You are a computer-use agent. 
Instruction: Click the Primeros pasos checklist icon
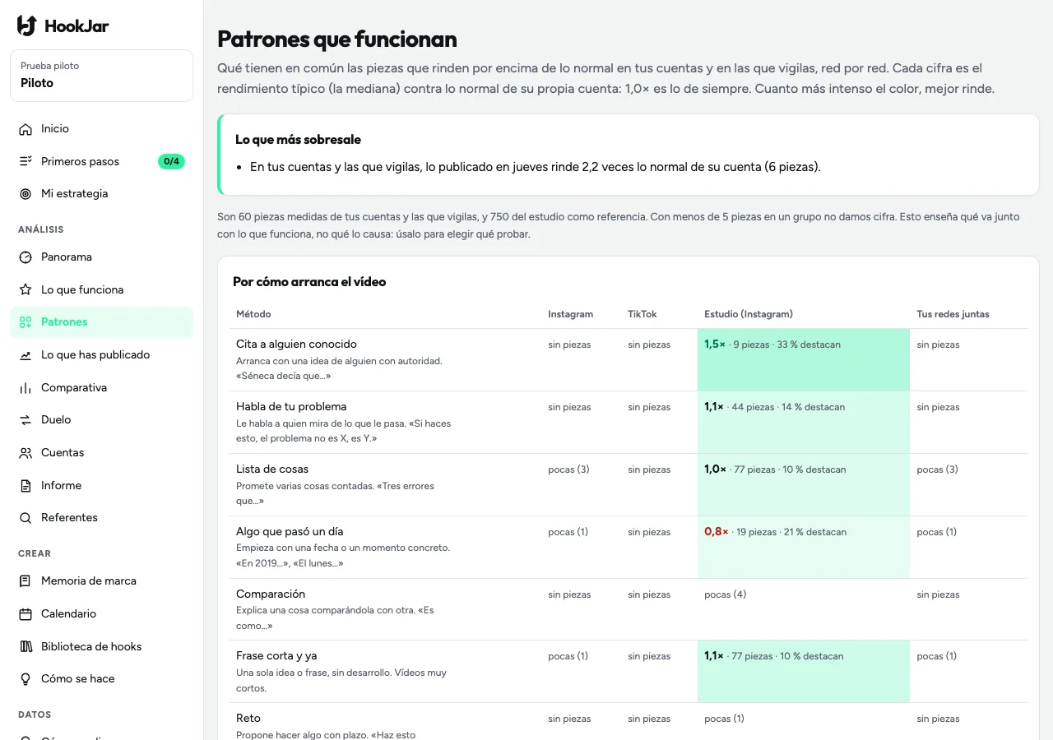coord(26,161)
